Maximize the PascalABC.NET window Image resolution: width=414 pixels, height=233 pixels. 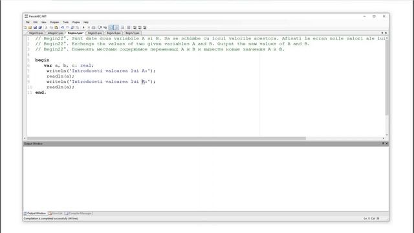pyautogui.click(x=374, y=16)
